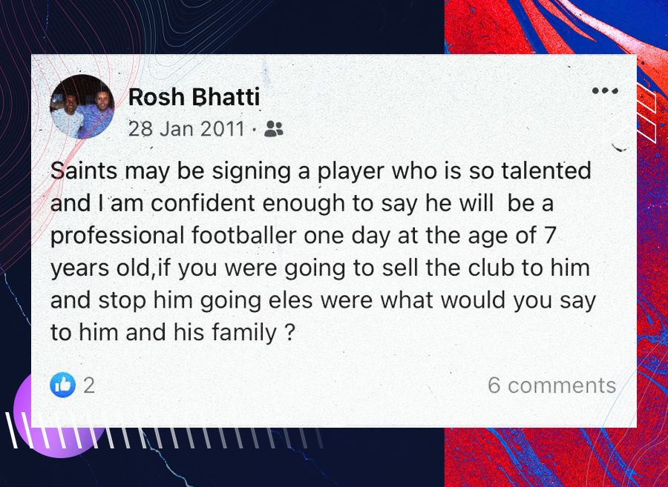
Task: Click the blue thumbs-up like icon
Action: tap(63, 384)
